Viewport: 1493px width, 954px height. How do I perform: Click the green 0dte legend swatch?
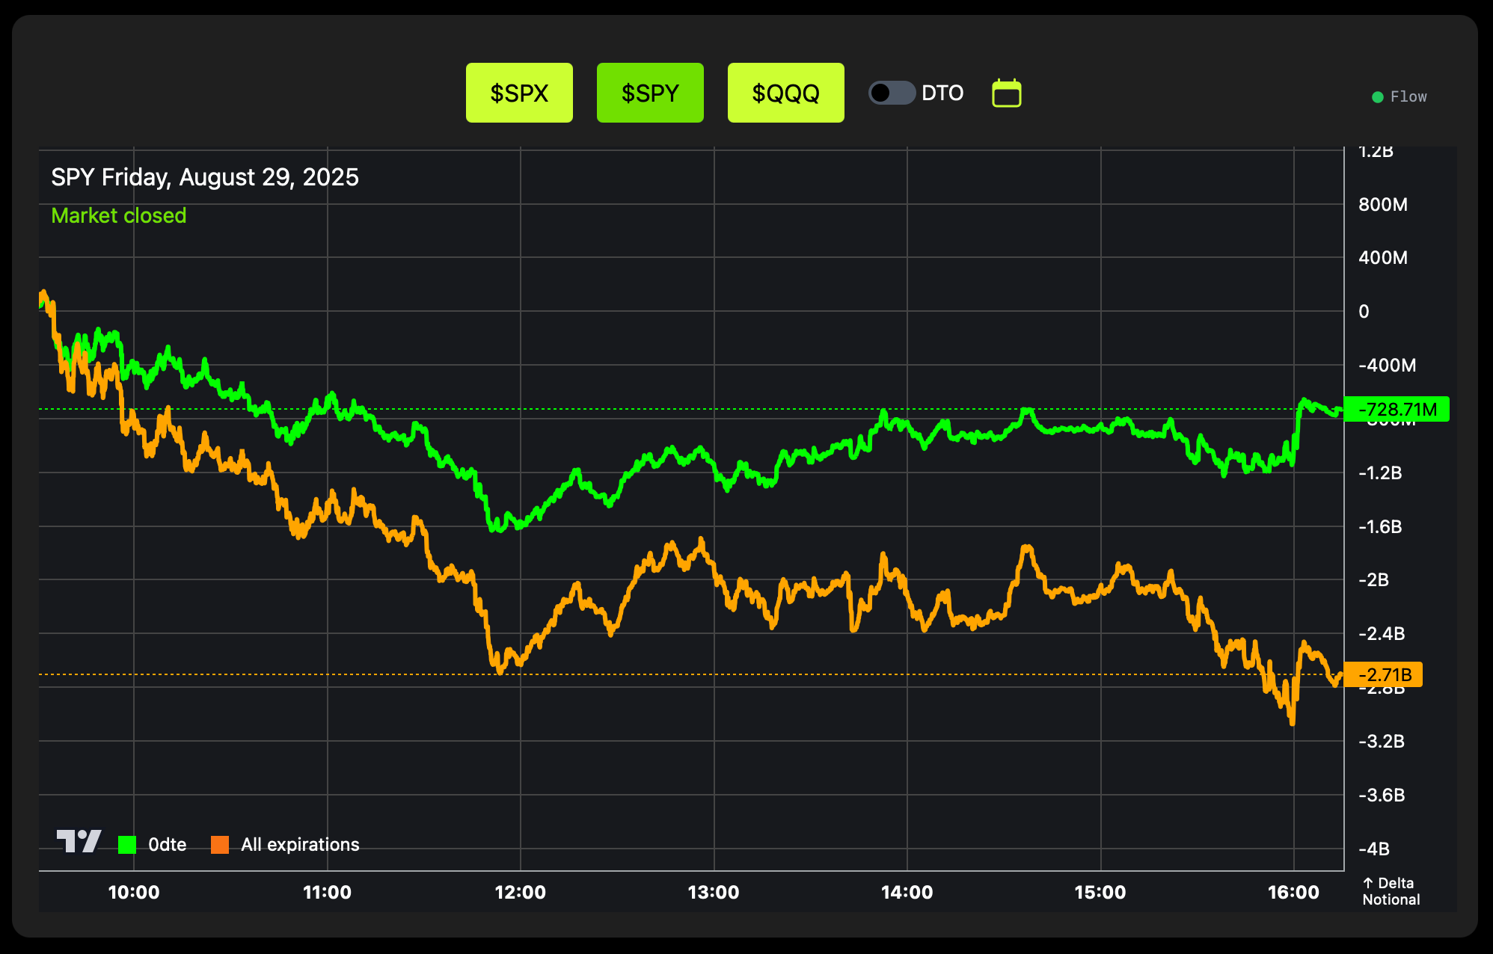127,845
